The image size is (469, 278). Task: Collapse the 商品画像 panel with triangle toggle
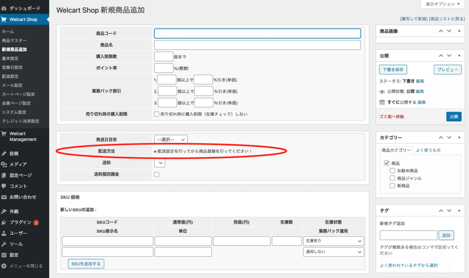(x=459, y=31)
